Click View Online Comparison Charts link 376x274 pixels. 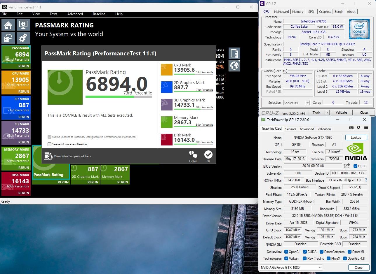[73, 156]
